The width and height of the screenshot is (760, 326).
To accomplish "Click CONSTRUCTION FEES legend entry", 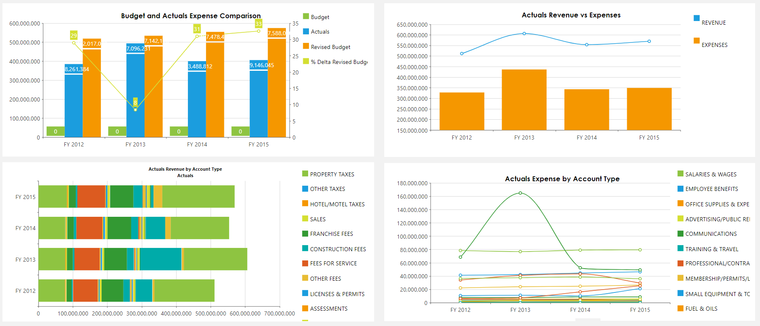I will tap(334, 249).
